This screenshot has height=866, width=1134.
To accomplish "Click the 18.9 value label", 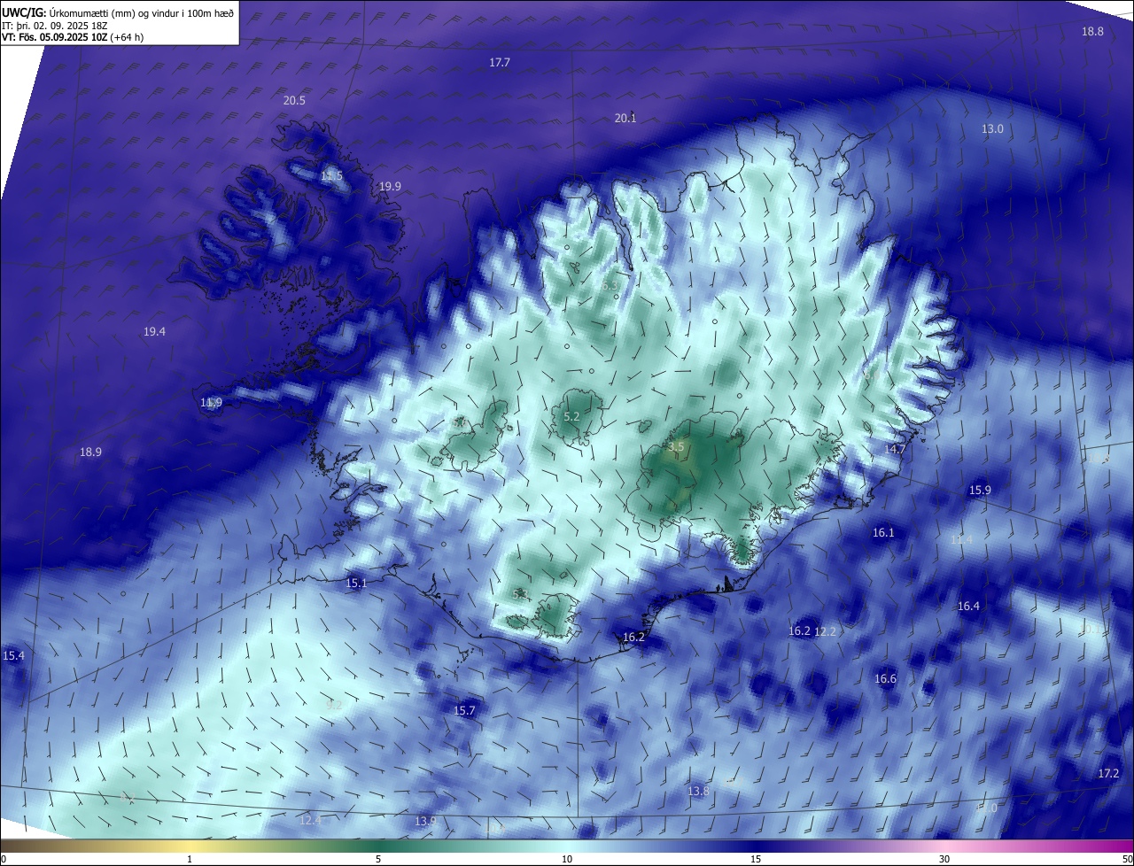I will 90,452.
